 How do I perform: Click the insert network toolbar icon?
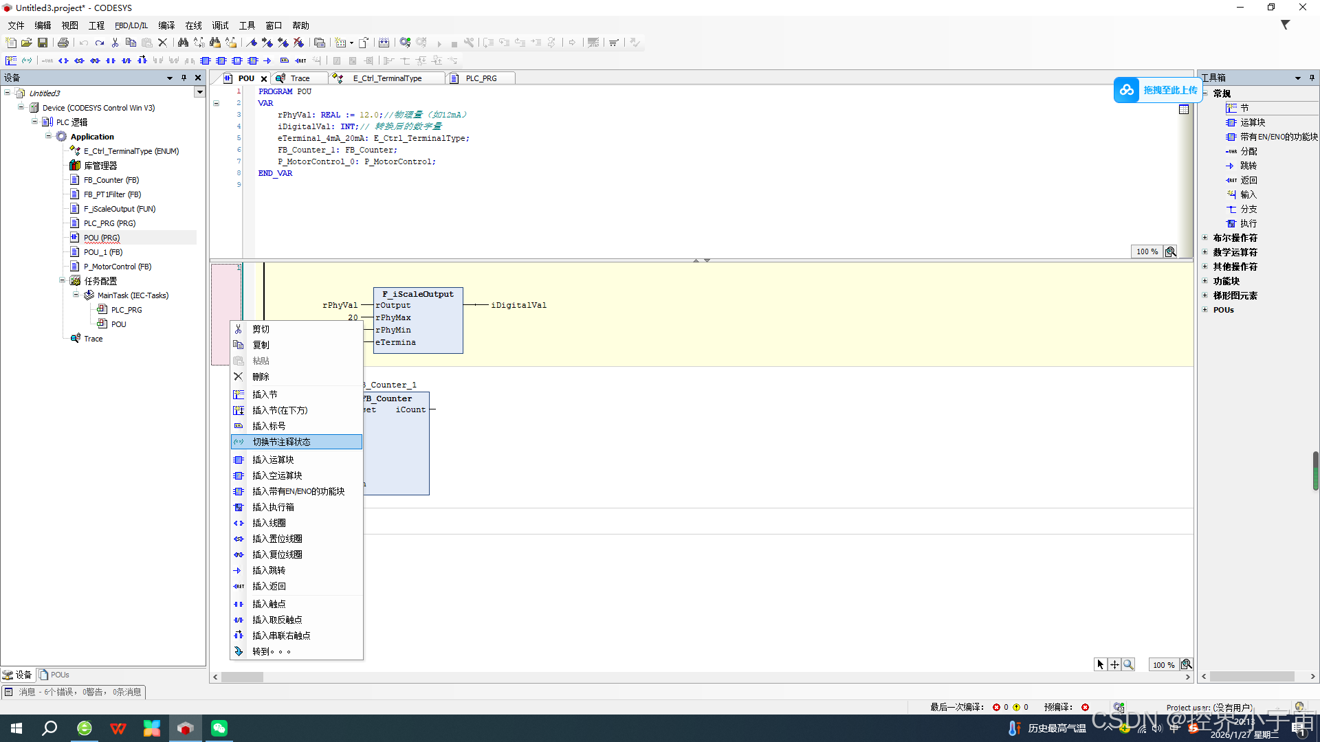pyautogui.click(x=11, y=60)
